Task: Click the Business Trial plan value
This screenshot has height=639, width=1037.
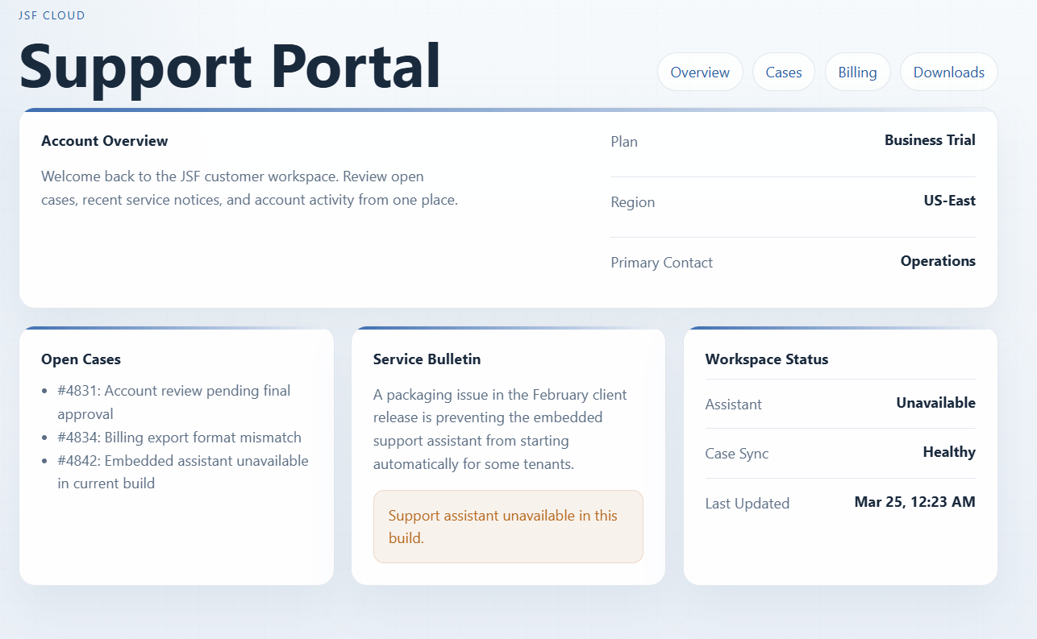Action: click(929, 139)
